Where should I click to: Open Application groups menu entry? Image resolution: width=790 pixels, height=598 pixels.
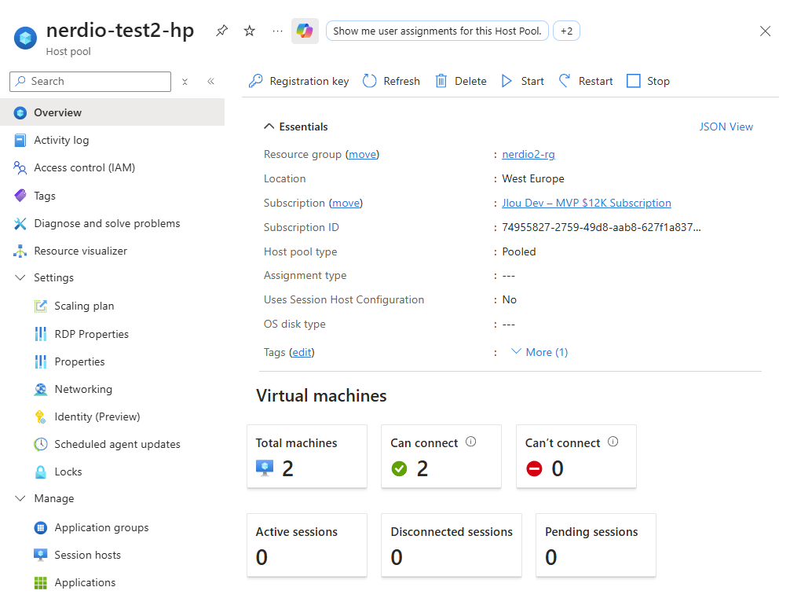coord(101,527)
